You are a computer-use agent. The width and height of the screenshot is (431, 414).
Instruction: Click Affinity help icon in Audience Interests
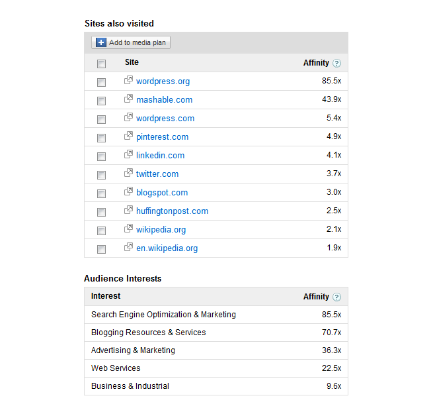point(336,297)
